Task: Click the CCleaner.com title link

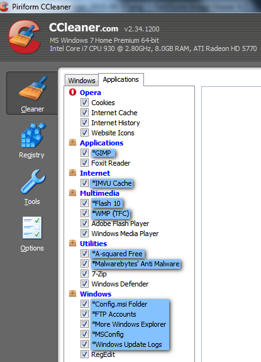Action: pyautogui.click(x=84, y=28)
